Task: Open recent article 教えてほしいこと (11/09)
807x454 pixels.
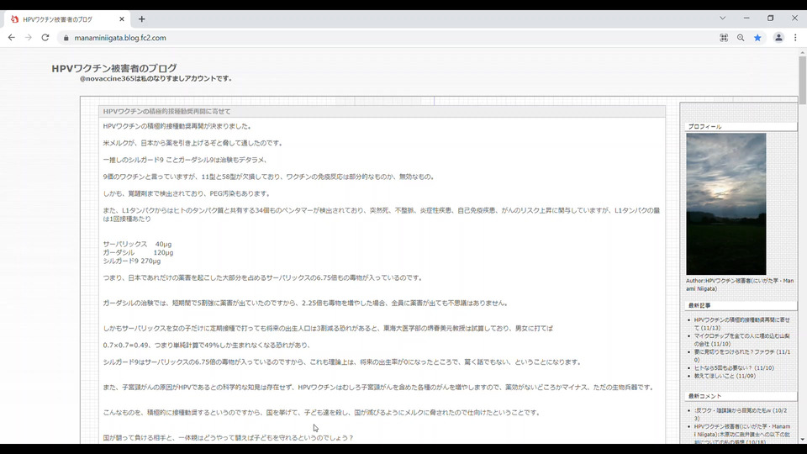Action: (725, 376)
